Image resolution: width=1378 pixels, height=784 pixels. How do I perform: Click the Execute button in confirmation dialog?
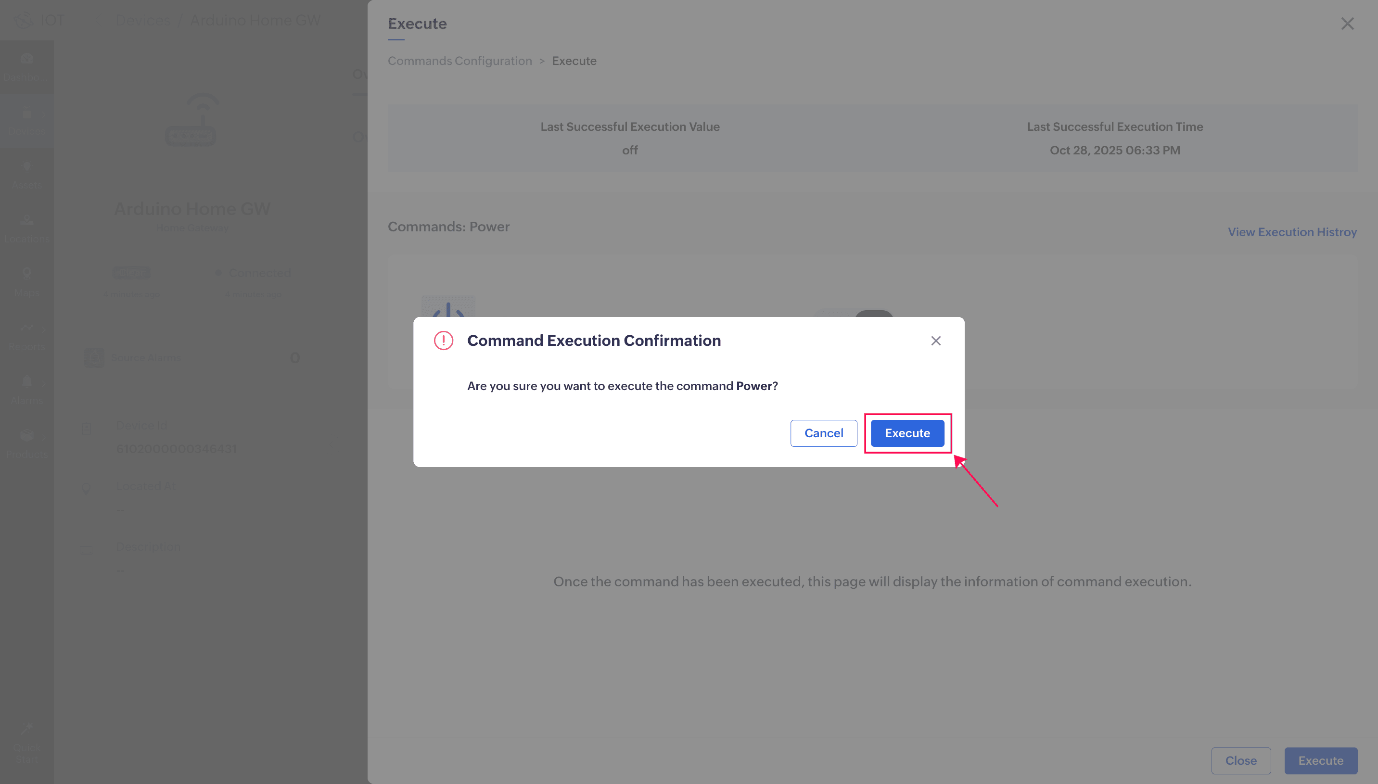coord(907,433)
